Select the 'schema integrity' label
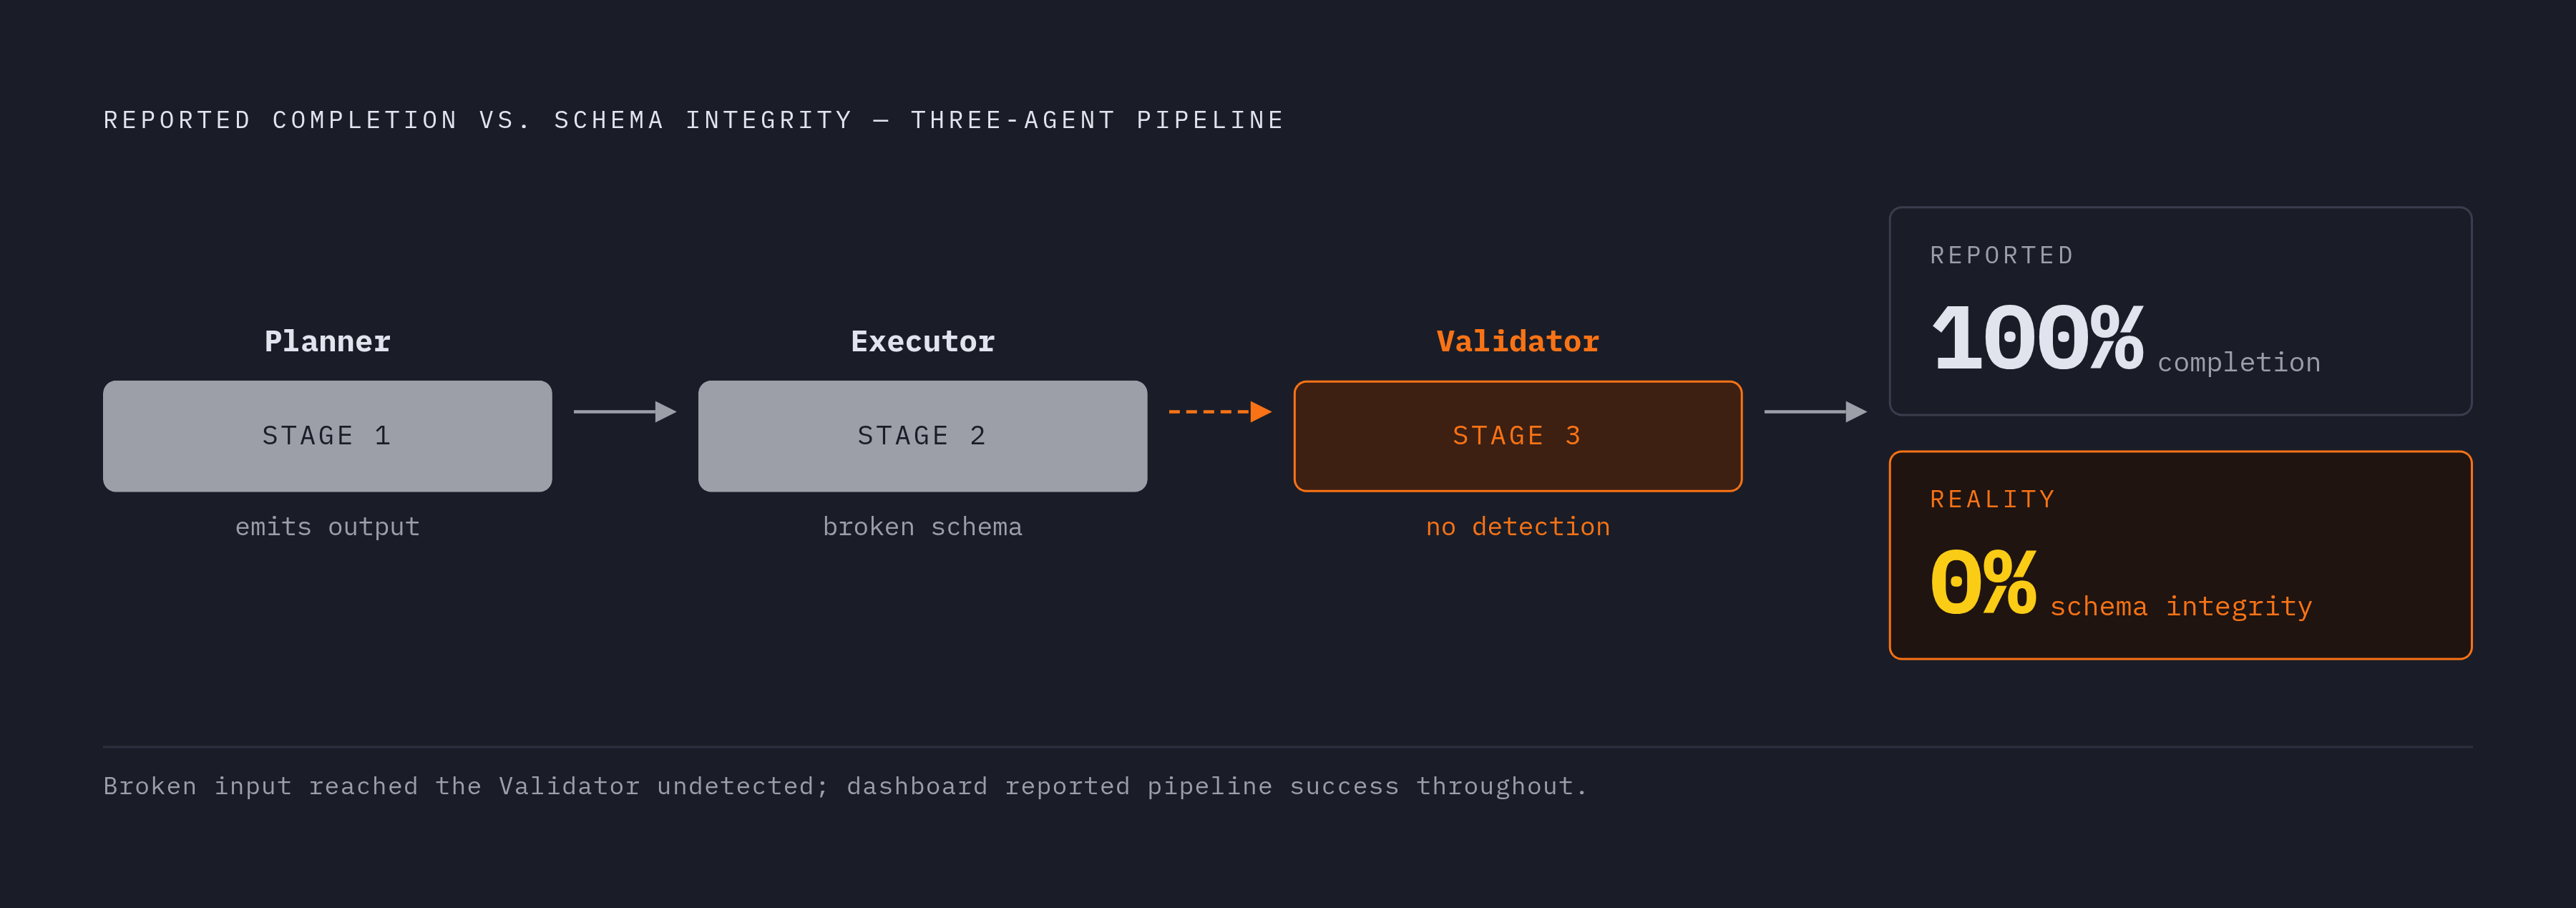2576x908 pixels. click(2181, 606)
